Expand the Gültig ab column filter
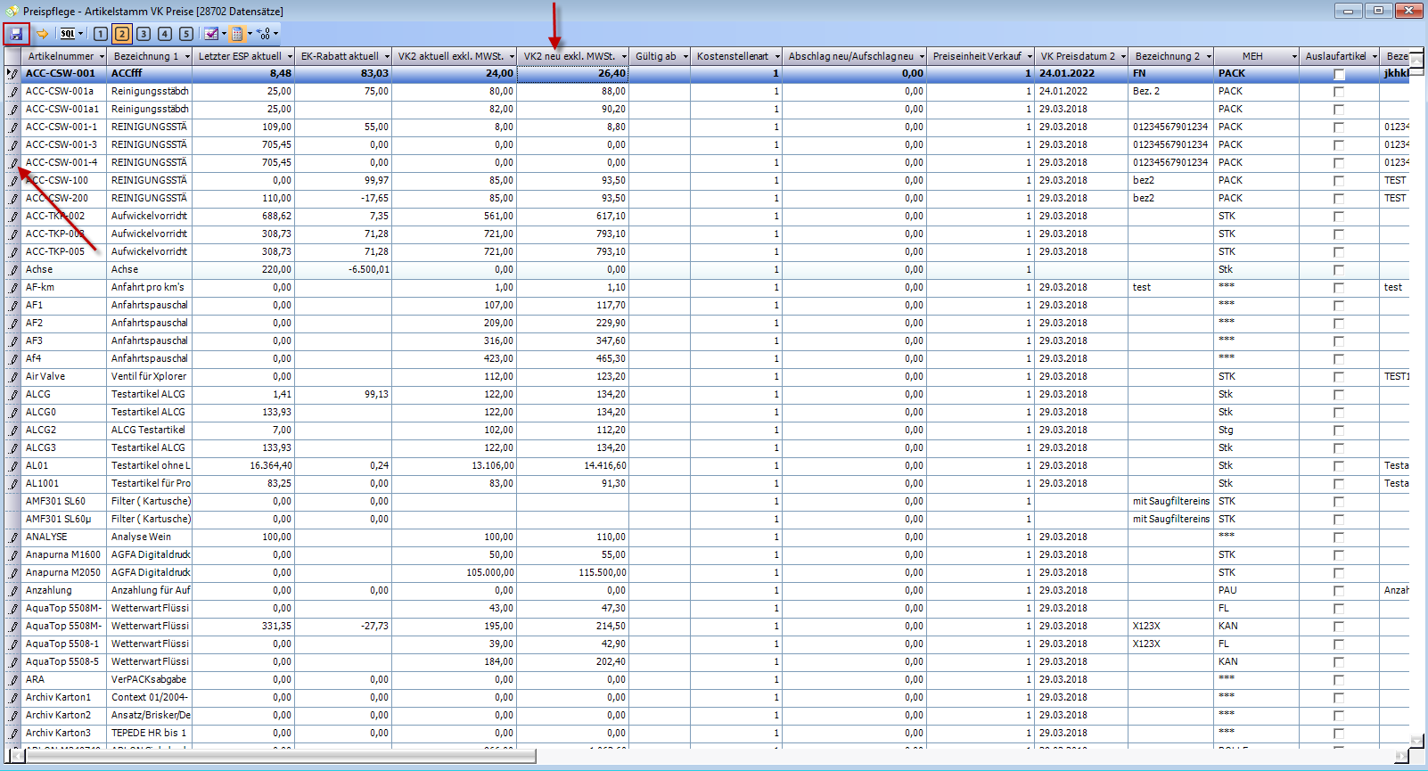1428x771 pixels. tap(685, 56)
